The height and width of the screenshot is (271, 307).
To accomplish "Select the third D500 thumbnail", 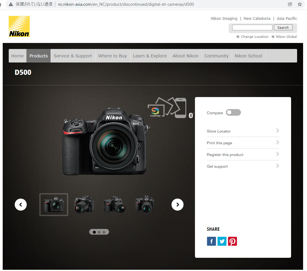I will [x=114, y=205].
